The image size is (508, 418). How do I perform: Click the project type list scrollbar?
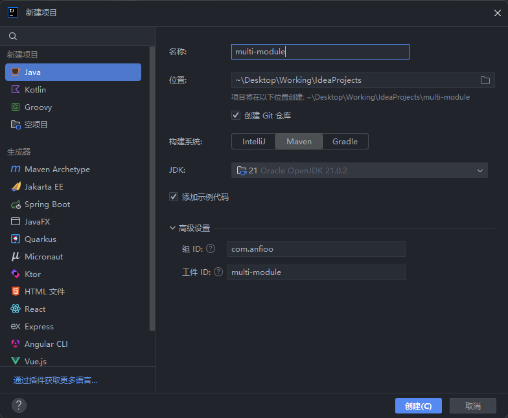(x=152, y=189)
